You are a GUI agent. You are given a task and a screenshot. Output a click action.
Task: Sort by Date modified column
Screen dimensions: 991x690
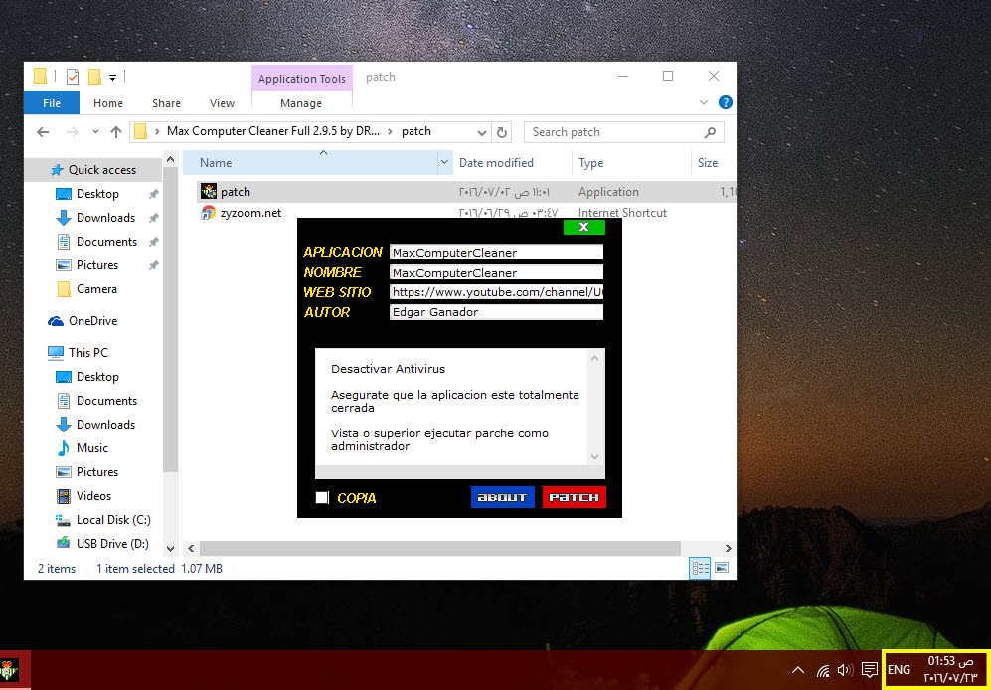click(x=513, y=162)
